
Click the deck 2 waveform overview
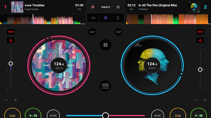169,19
